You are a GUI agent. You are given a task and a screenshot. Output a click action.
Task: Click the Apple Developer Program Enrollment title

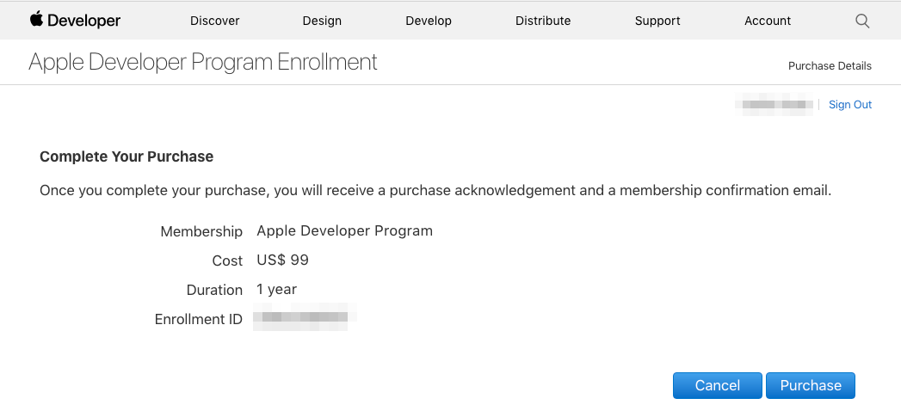tap(203, 63)
